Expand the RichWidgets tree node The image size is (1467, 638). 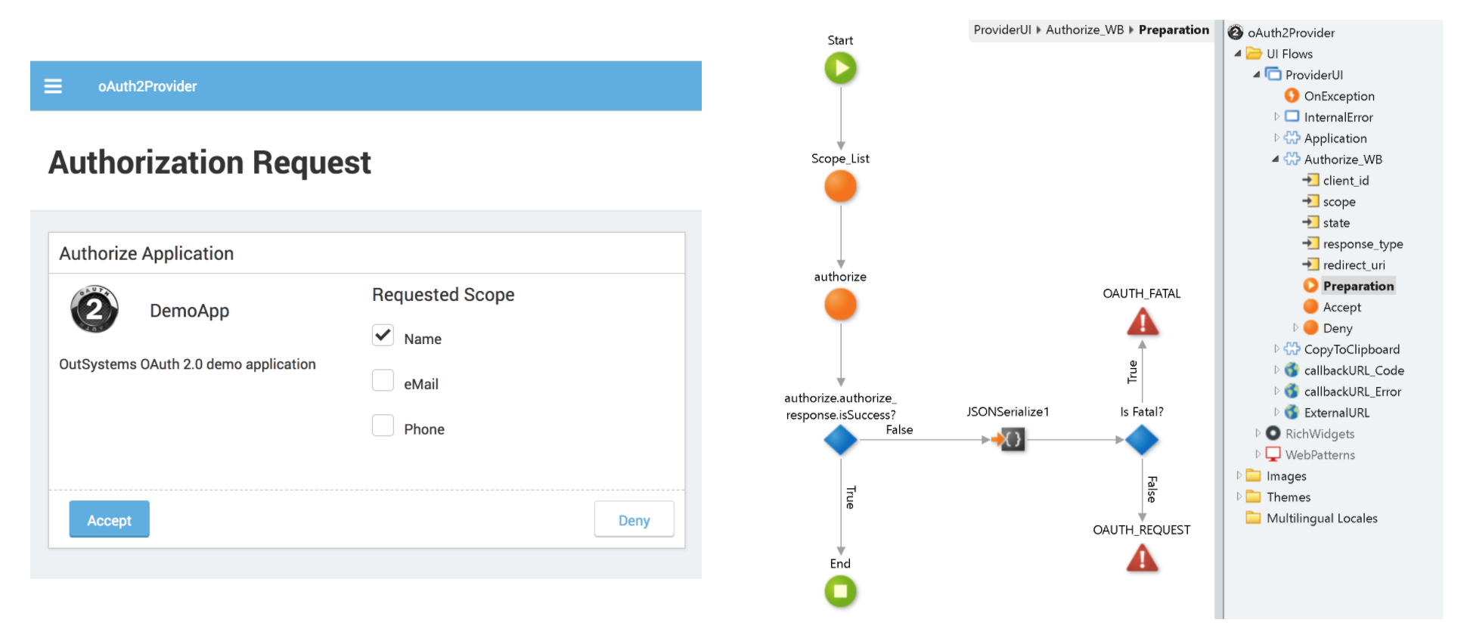(x=1257, y=433)
